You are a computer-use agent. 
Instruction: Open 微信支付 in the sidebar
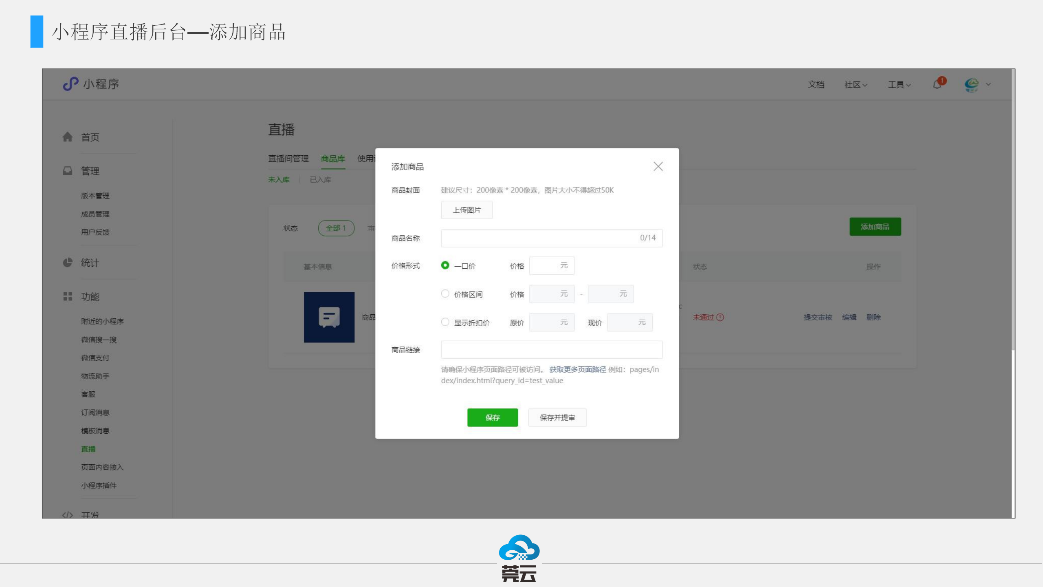[95, 358]
